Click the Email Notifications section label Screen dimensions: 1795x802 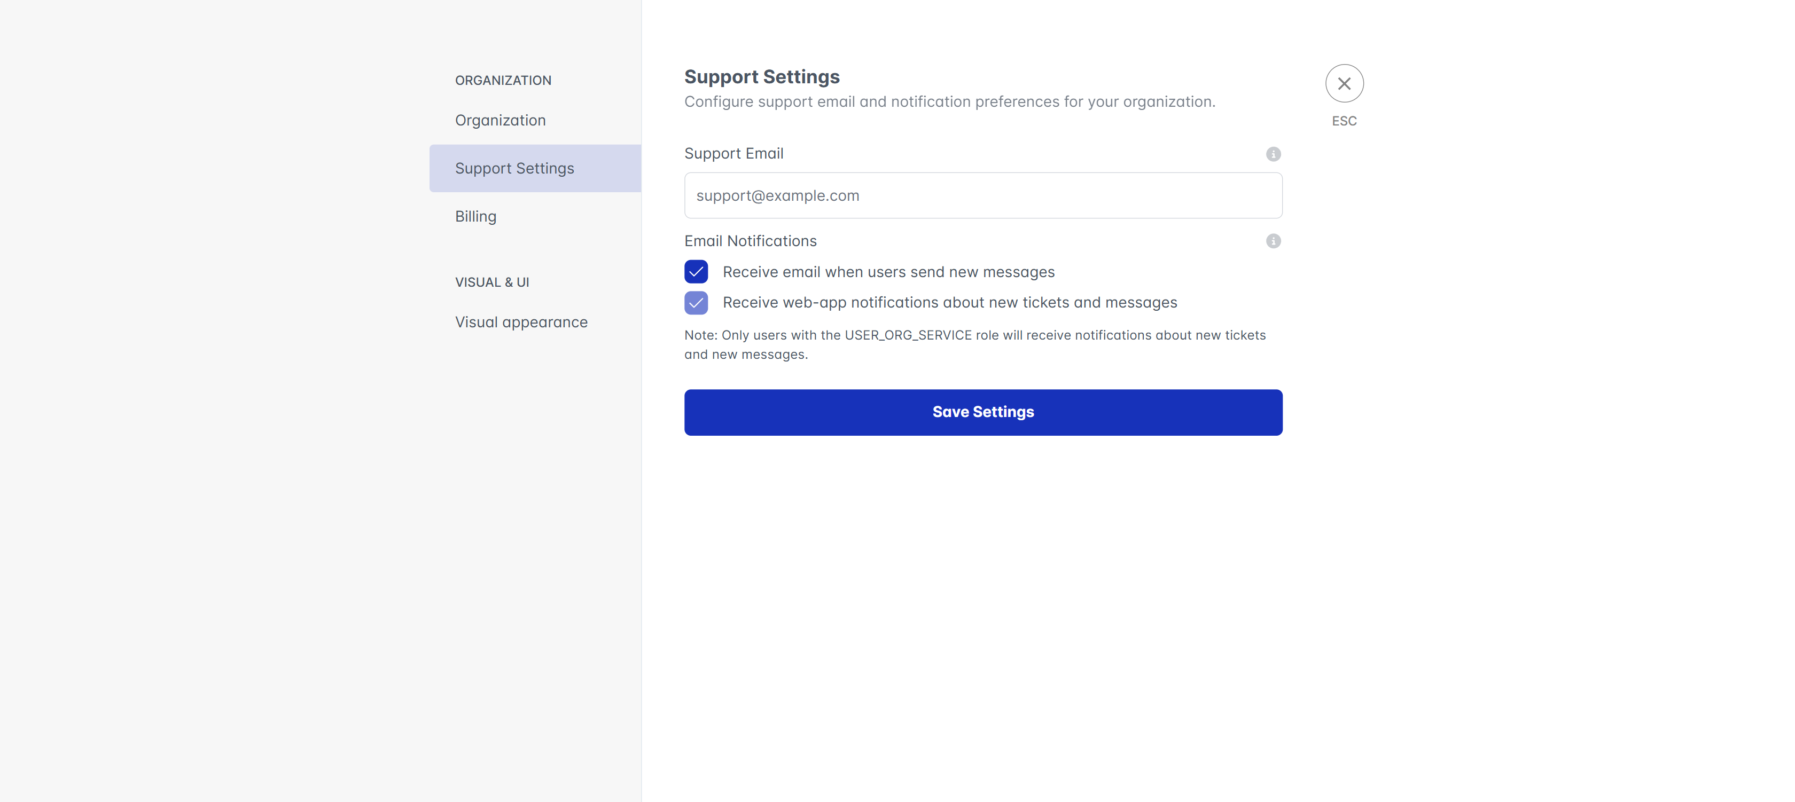(x=751, y=241)
